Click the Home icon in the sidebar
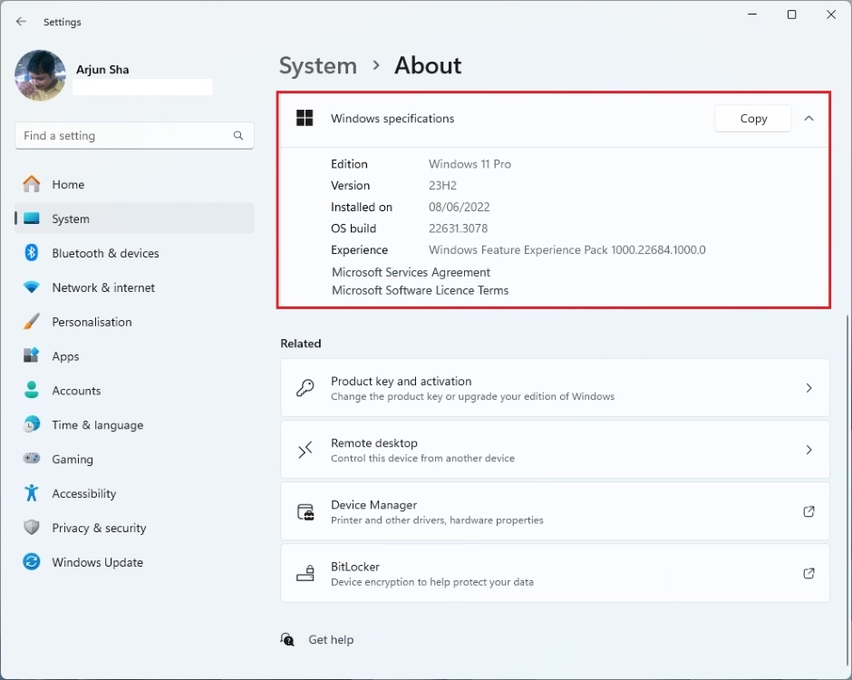The width and height of the screenshot is (852, 680). click(31, 184)
